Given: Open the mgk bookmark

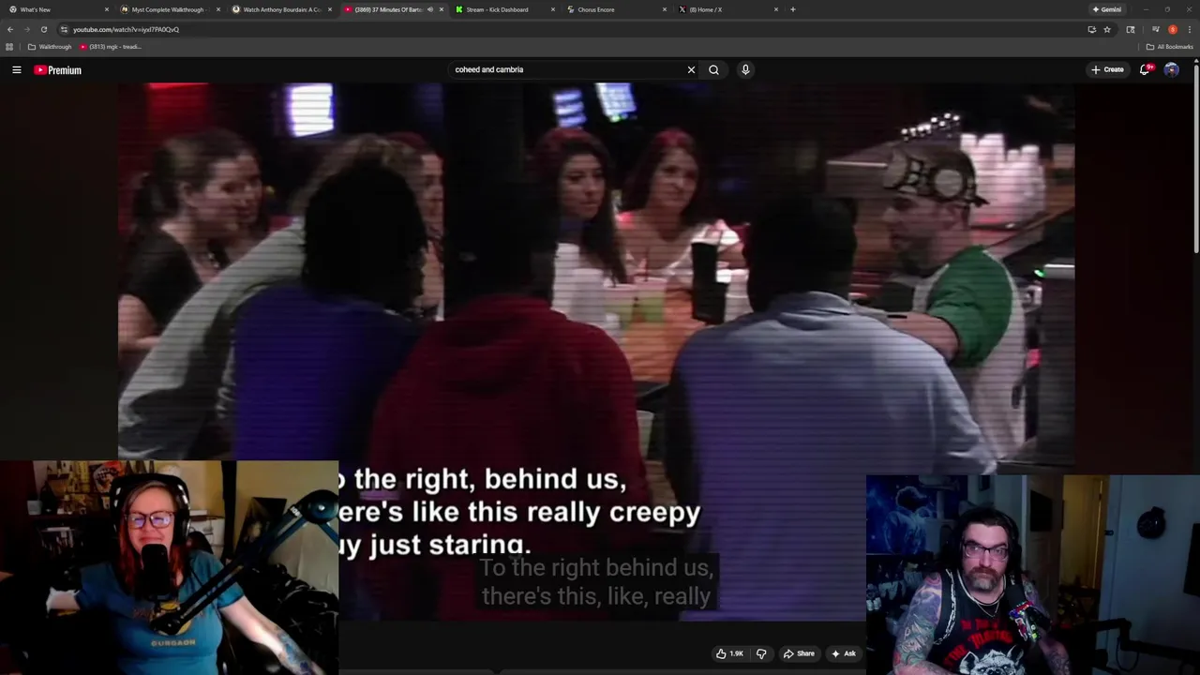Looking at the screenshot, I should [x=111, y=47].
